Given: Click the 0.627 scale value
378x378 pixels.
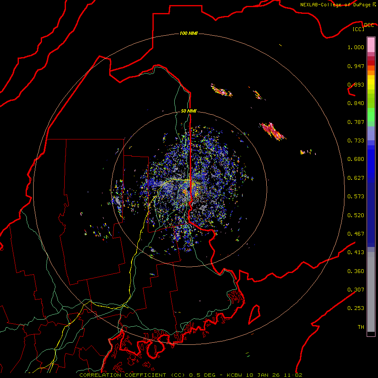Looking at the screenshot, I should [x=356, y=178].
